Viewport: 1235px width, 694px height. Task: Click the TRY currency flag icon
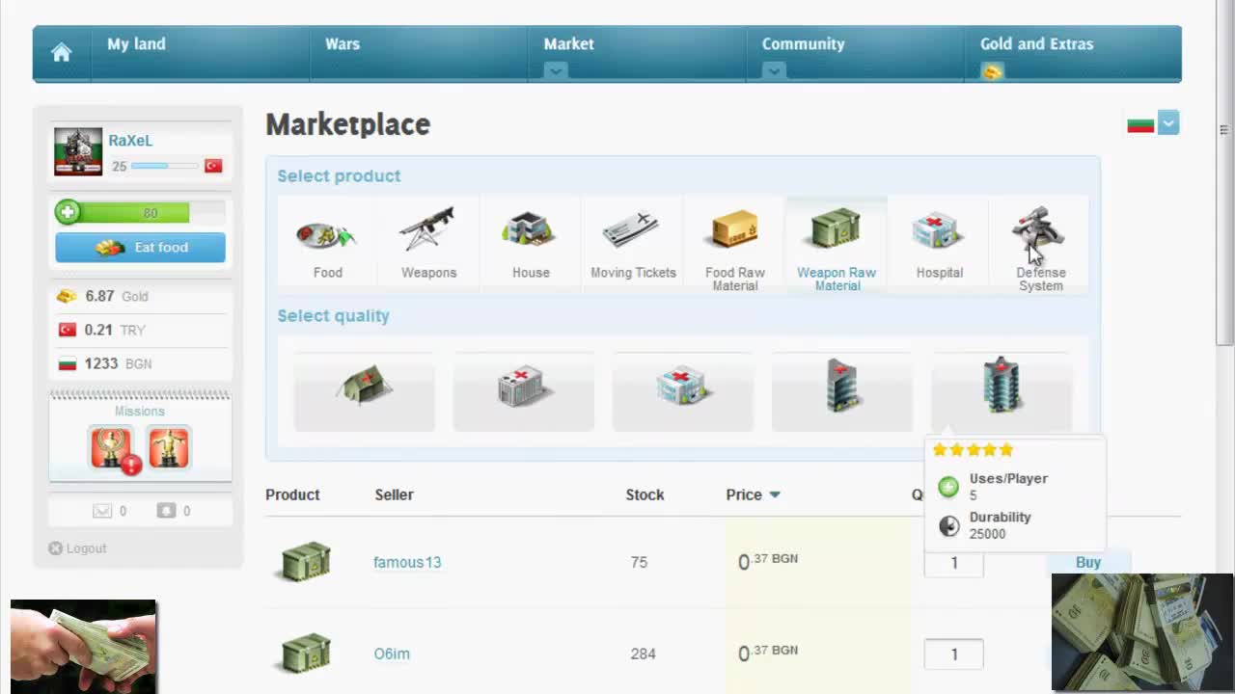point(68,330)
